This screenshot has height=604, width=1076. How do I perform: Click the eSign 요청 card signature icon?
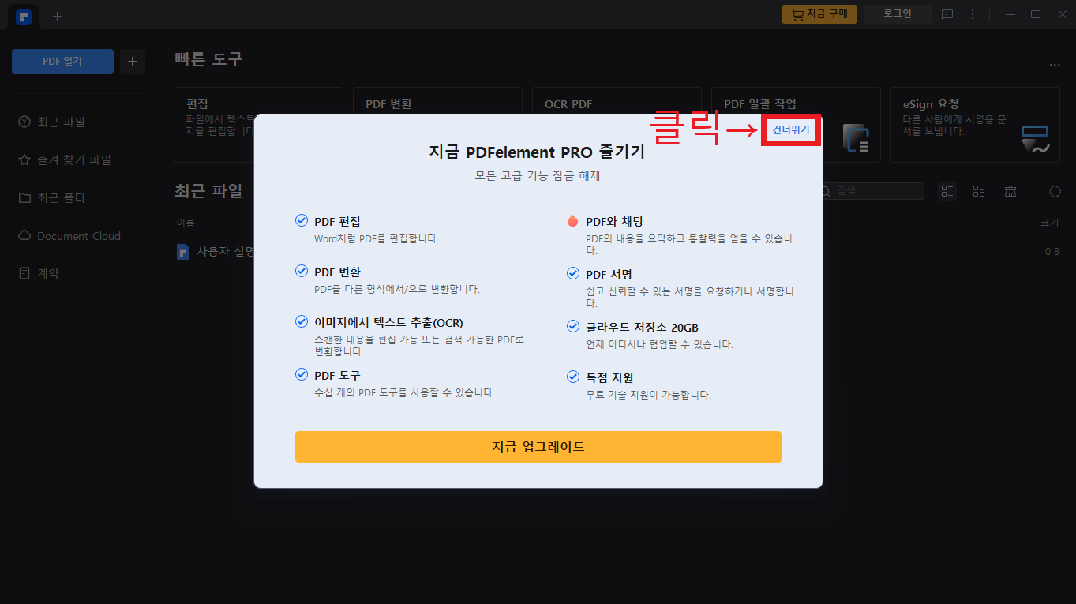click(1035, 139)
